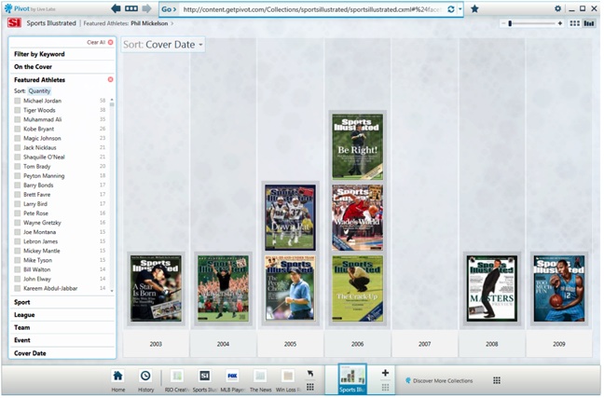This screenshot has height=398, width=604.
Task: Select the Jack Nicklaus entry
Action: click(40, 148)
